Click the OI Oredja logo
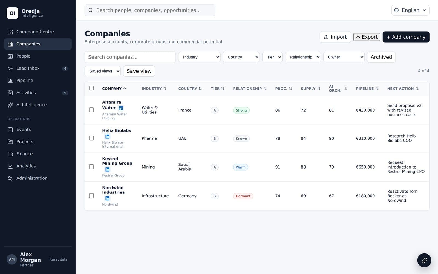This screenshot has height=274, width=438. (12, 13)
